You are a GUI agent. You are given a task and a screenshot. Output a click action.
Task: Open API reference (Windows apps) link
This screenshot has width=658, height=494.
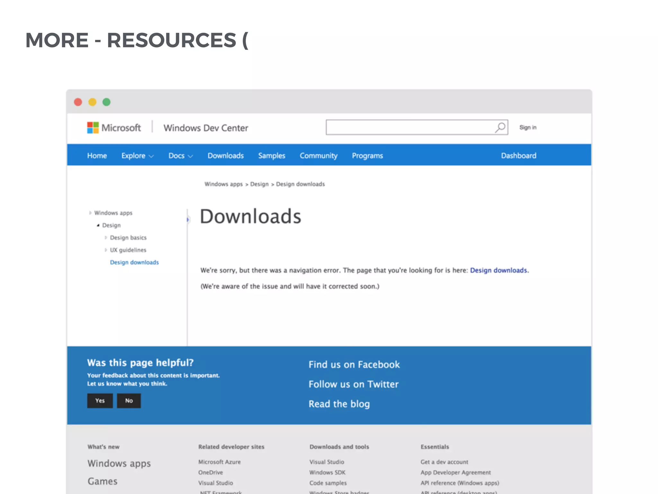(x=460, y=483)
